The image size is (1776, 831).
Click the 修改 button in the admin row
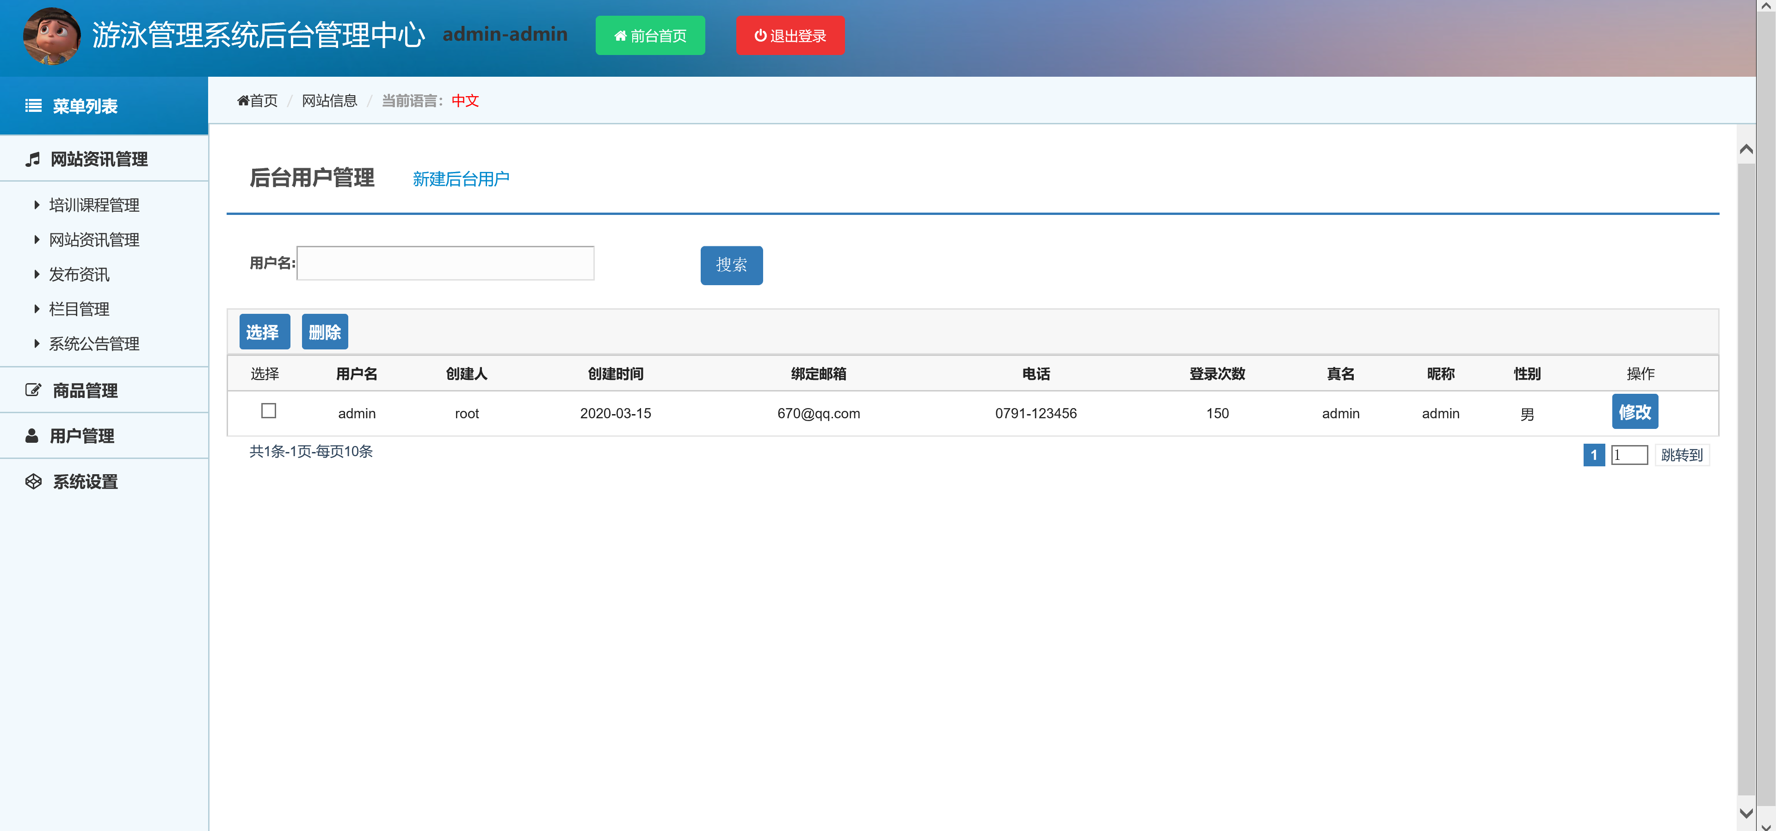pyautogui.click(x=1634, y=411)
